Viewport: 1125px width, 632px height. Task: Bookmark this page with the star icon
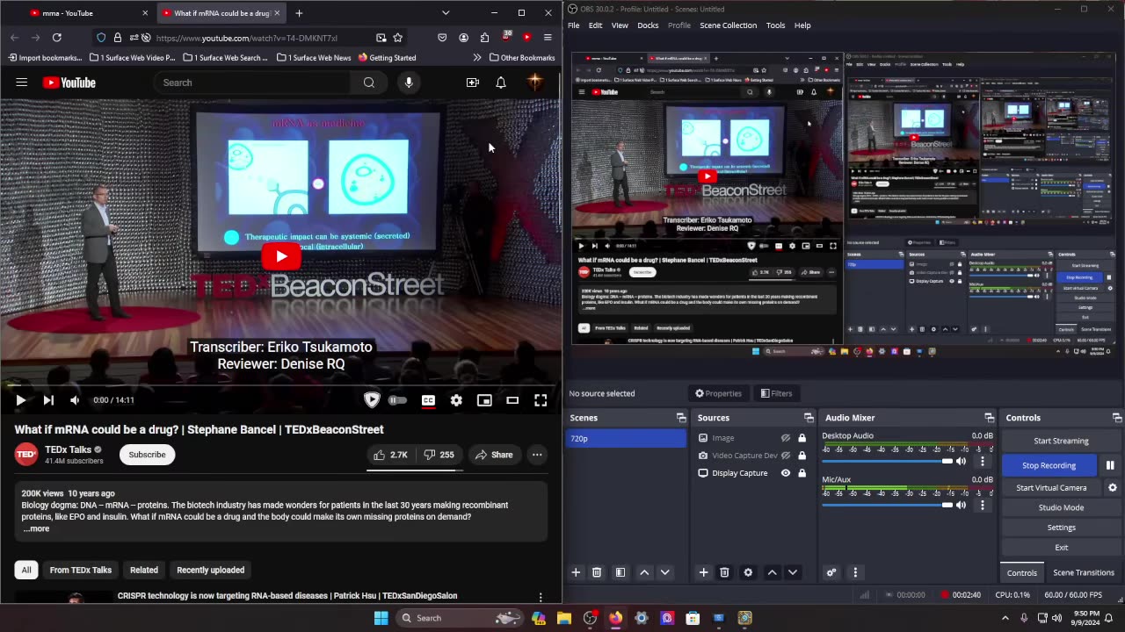(398, 38)
